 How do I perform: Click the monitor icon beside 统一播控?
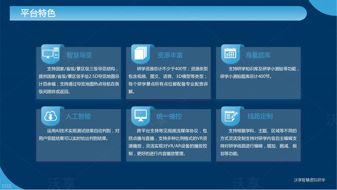coord(141,115)
